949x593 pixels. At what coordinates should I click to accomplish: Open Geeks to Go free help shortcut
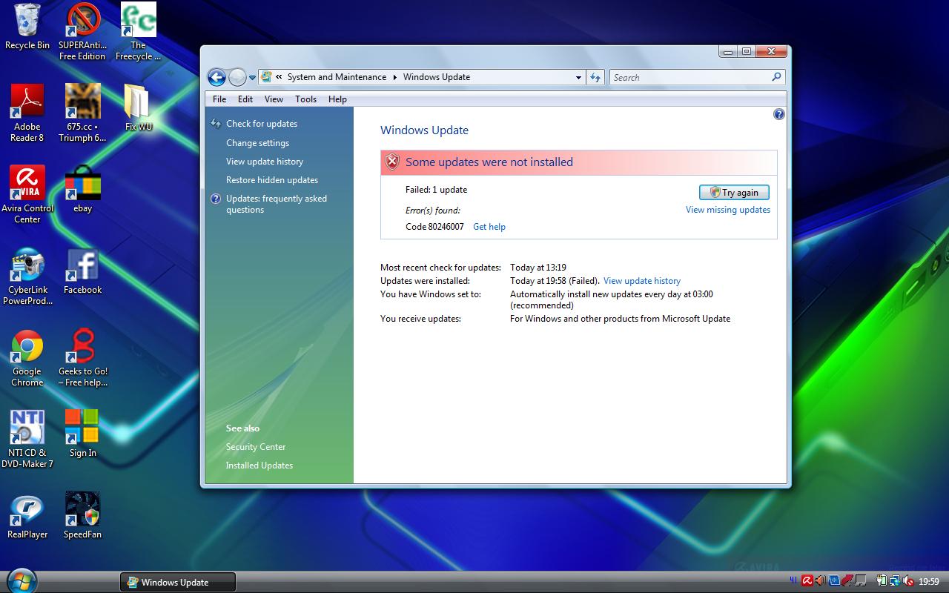coord(82,357)
